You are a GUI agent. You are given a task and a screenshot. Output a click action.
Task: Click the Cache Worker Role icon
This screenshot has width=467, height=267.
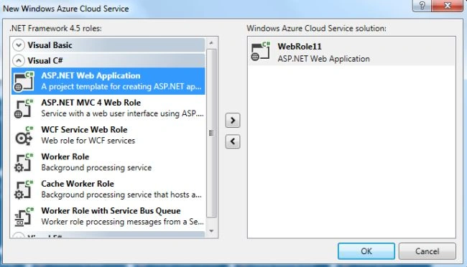click(x=24, y=189)
